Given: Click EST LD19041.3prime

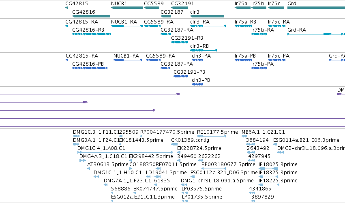Looking at the screenshot, I should tap(166, 173).
